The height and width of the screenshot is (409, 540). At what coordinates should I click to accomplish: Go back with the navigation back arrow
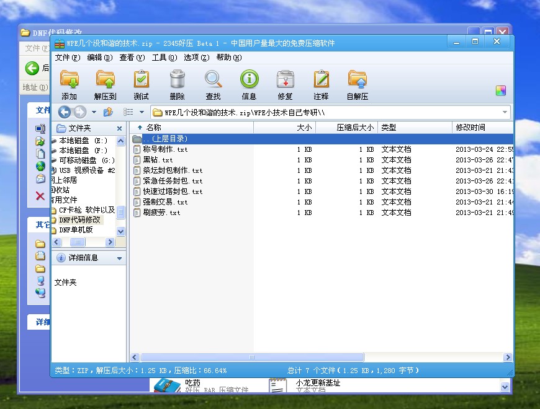coord(65,112)
